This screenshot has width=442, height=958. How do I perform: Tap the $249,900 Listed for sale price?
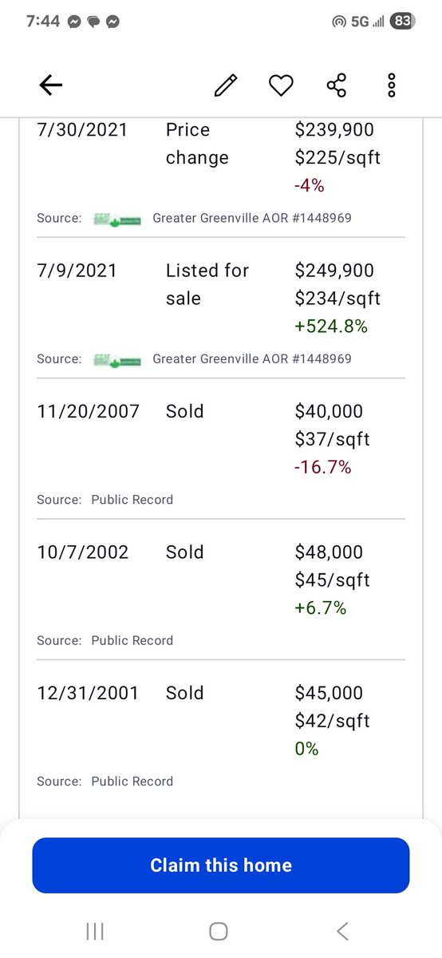pos(334,271)
